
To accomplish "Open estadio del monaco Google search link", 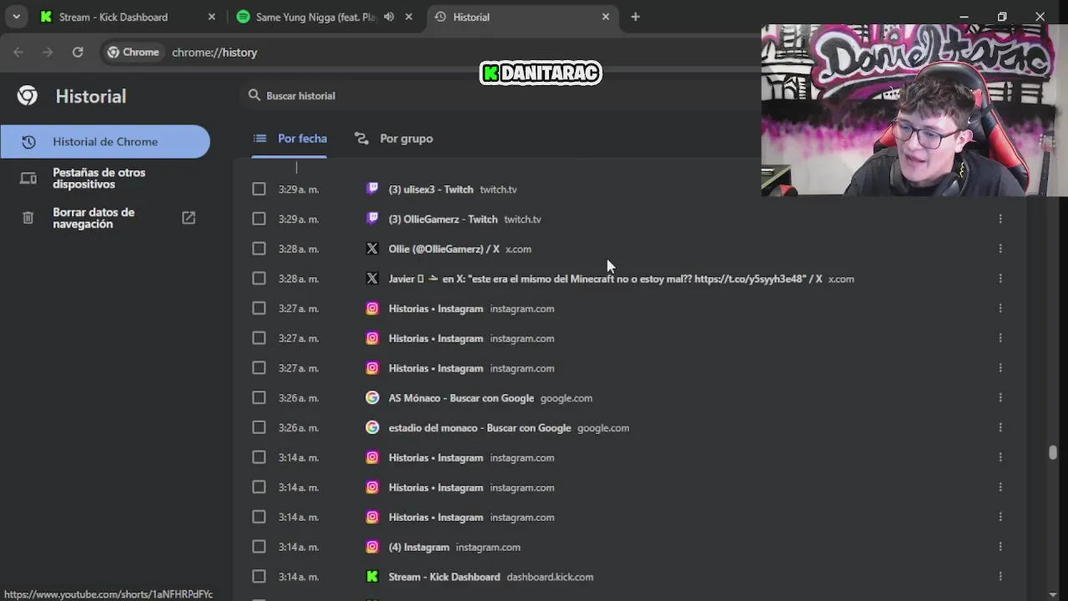I will [x=480, y=428].
